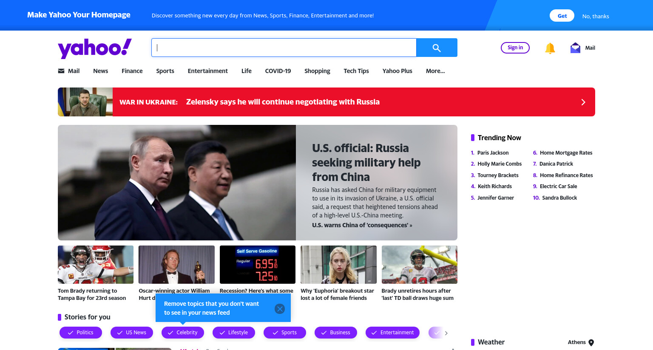Open Euphoria breakout star story thumbnail
Viewport: 653px width, 350px height.
(x=338, y=265)
